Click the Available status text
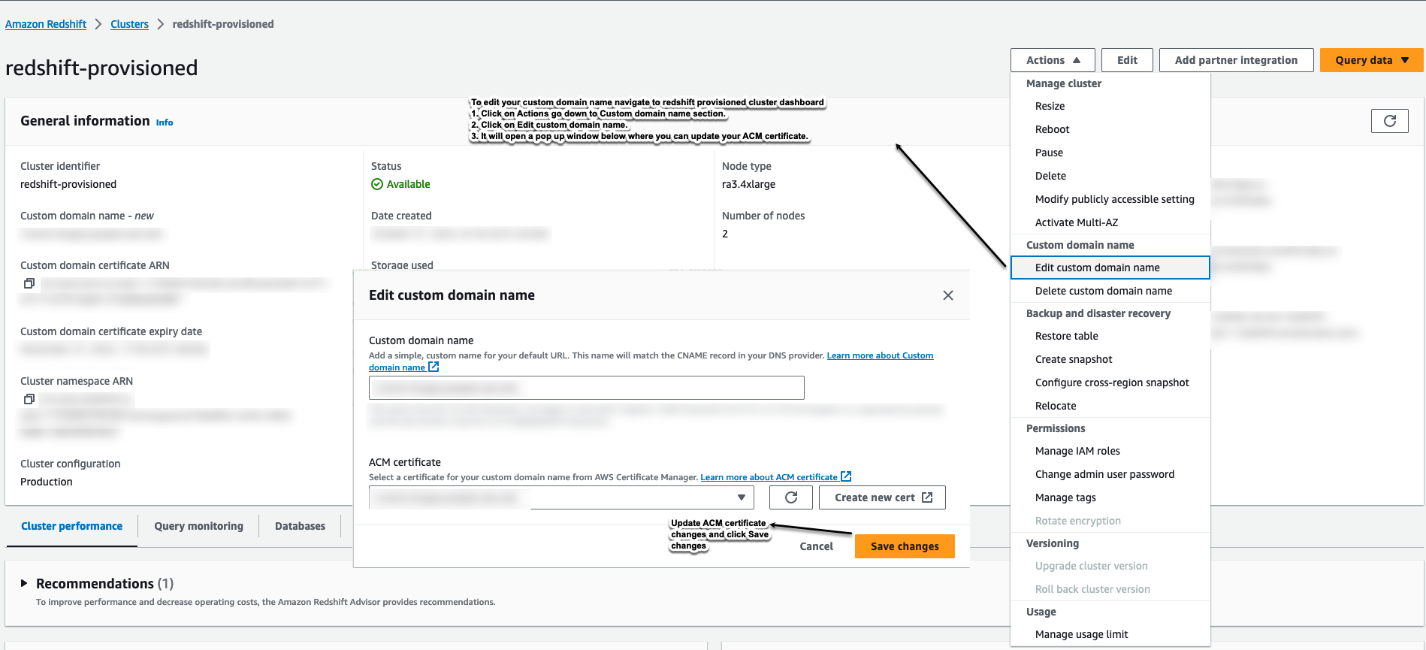The height and width of the screenshot is (650, 1426). point(408,184)
